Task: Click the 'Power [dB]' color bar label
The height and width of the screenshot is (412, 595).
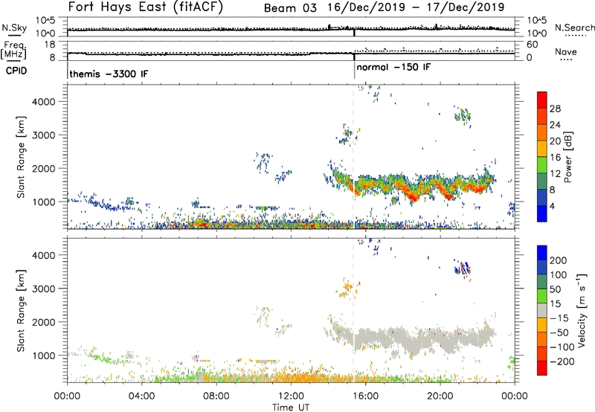Action: pyautogui.click(x=567, y=157)
